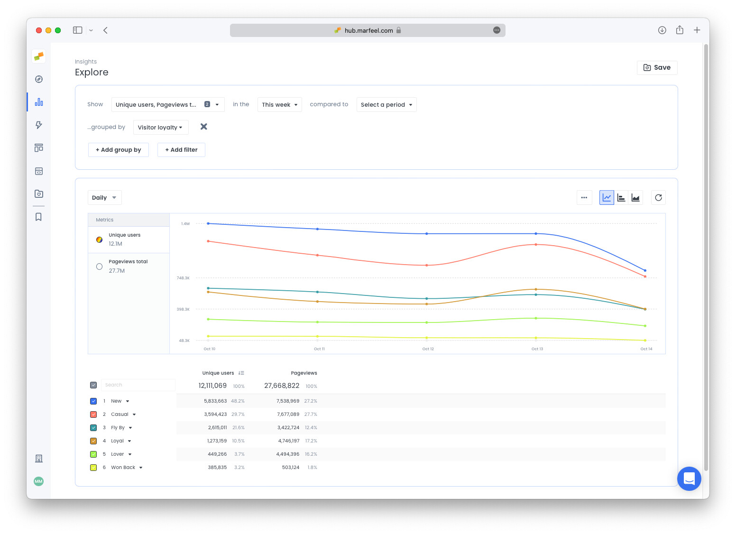736x534 pixels.
Task: Select the Pageviews total metric radio
Action: pos(100,267)
